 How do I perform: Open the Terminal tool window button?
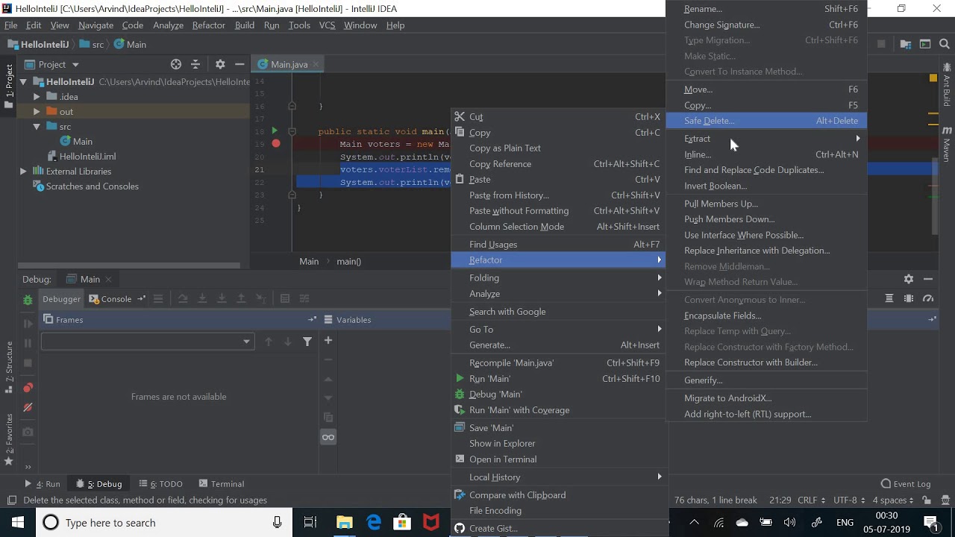[222, 483]
